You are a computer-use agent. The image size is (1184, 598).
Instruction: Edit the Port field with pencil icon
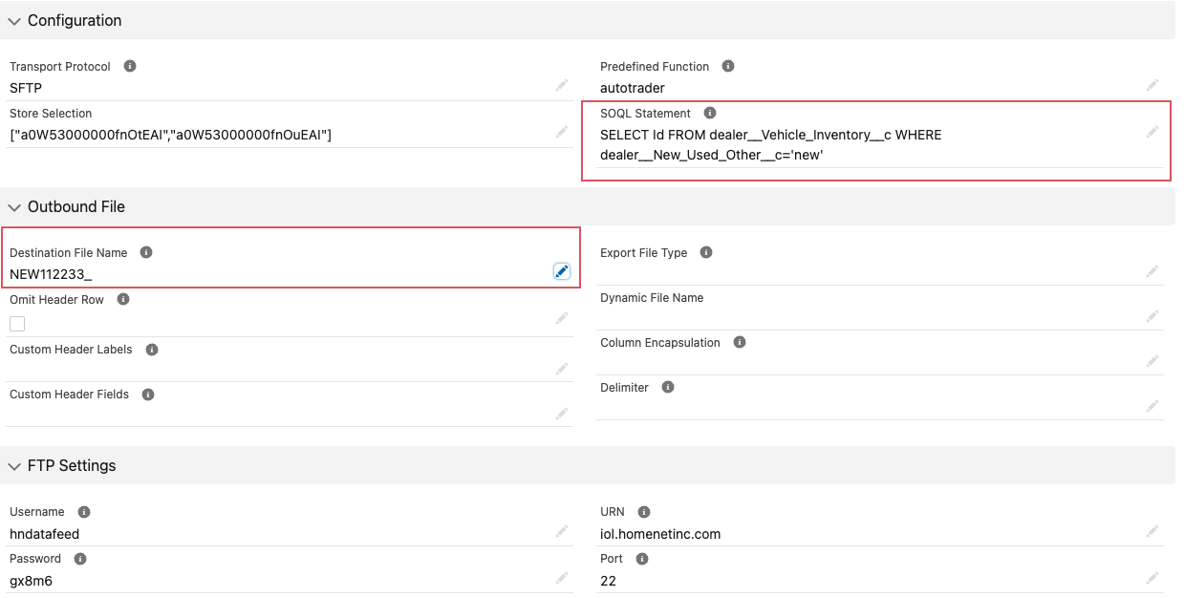1152,578
